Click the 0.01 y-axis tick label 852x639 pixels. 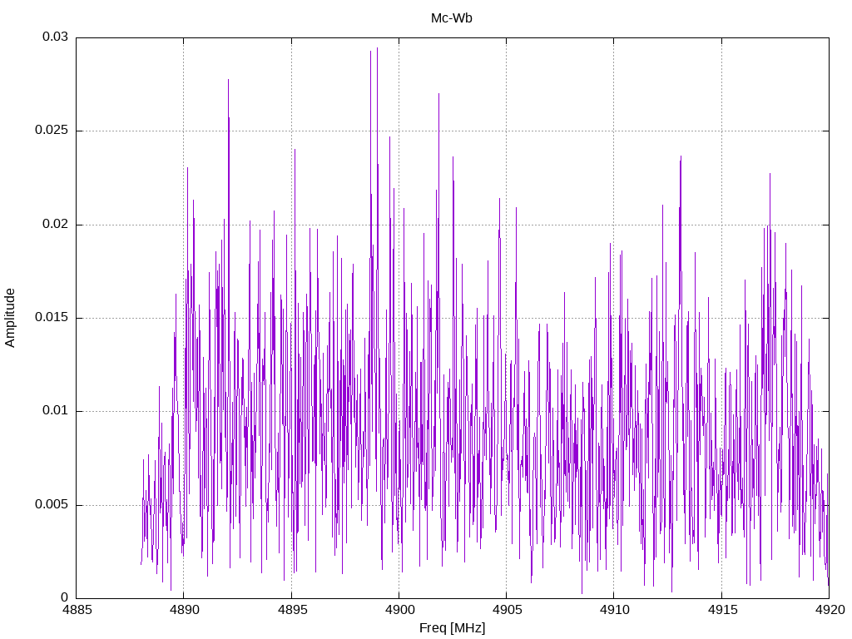click(x=56, y=411)
